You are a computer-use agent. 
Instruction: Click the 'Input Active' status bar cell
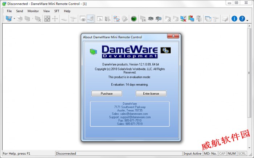(192, 153)
